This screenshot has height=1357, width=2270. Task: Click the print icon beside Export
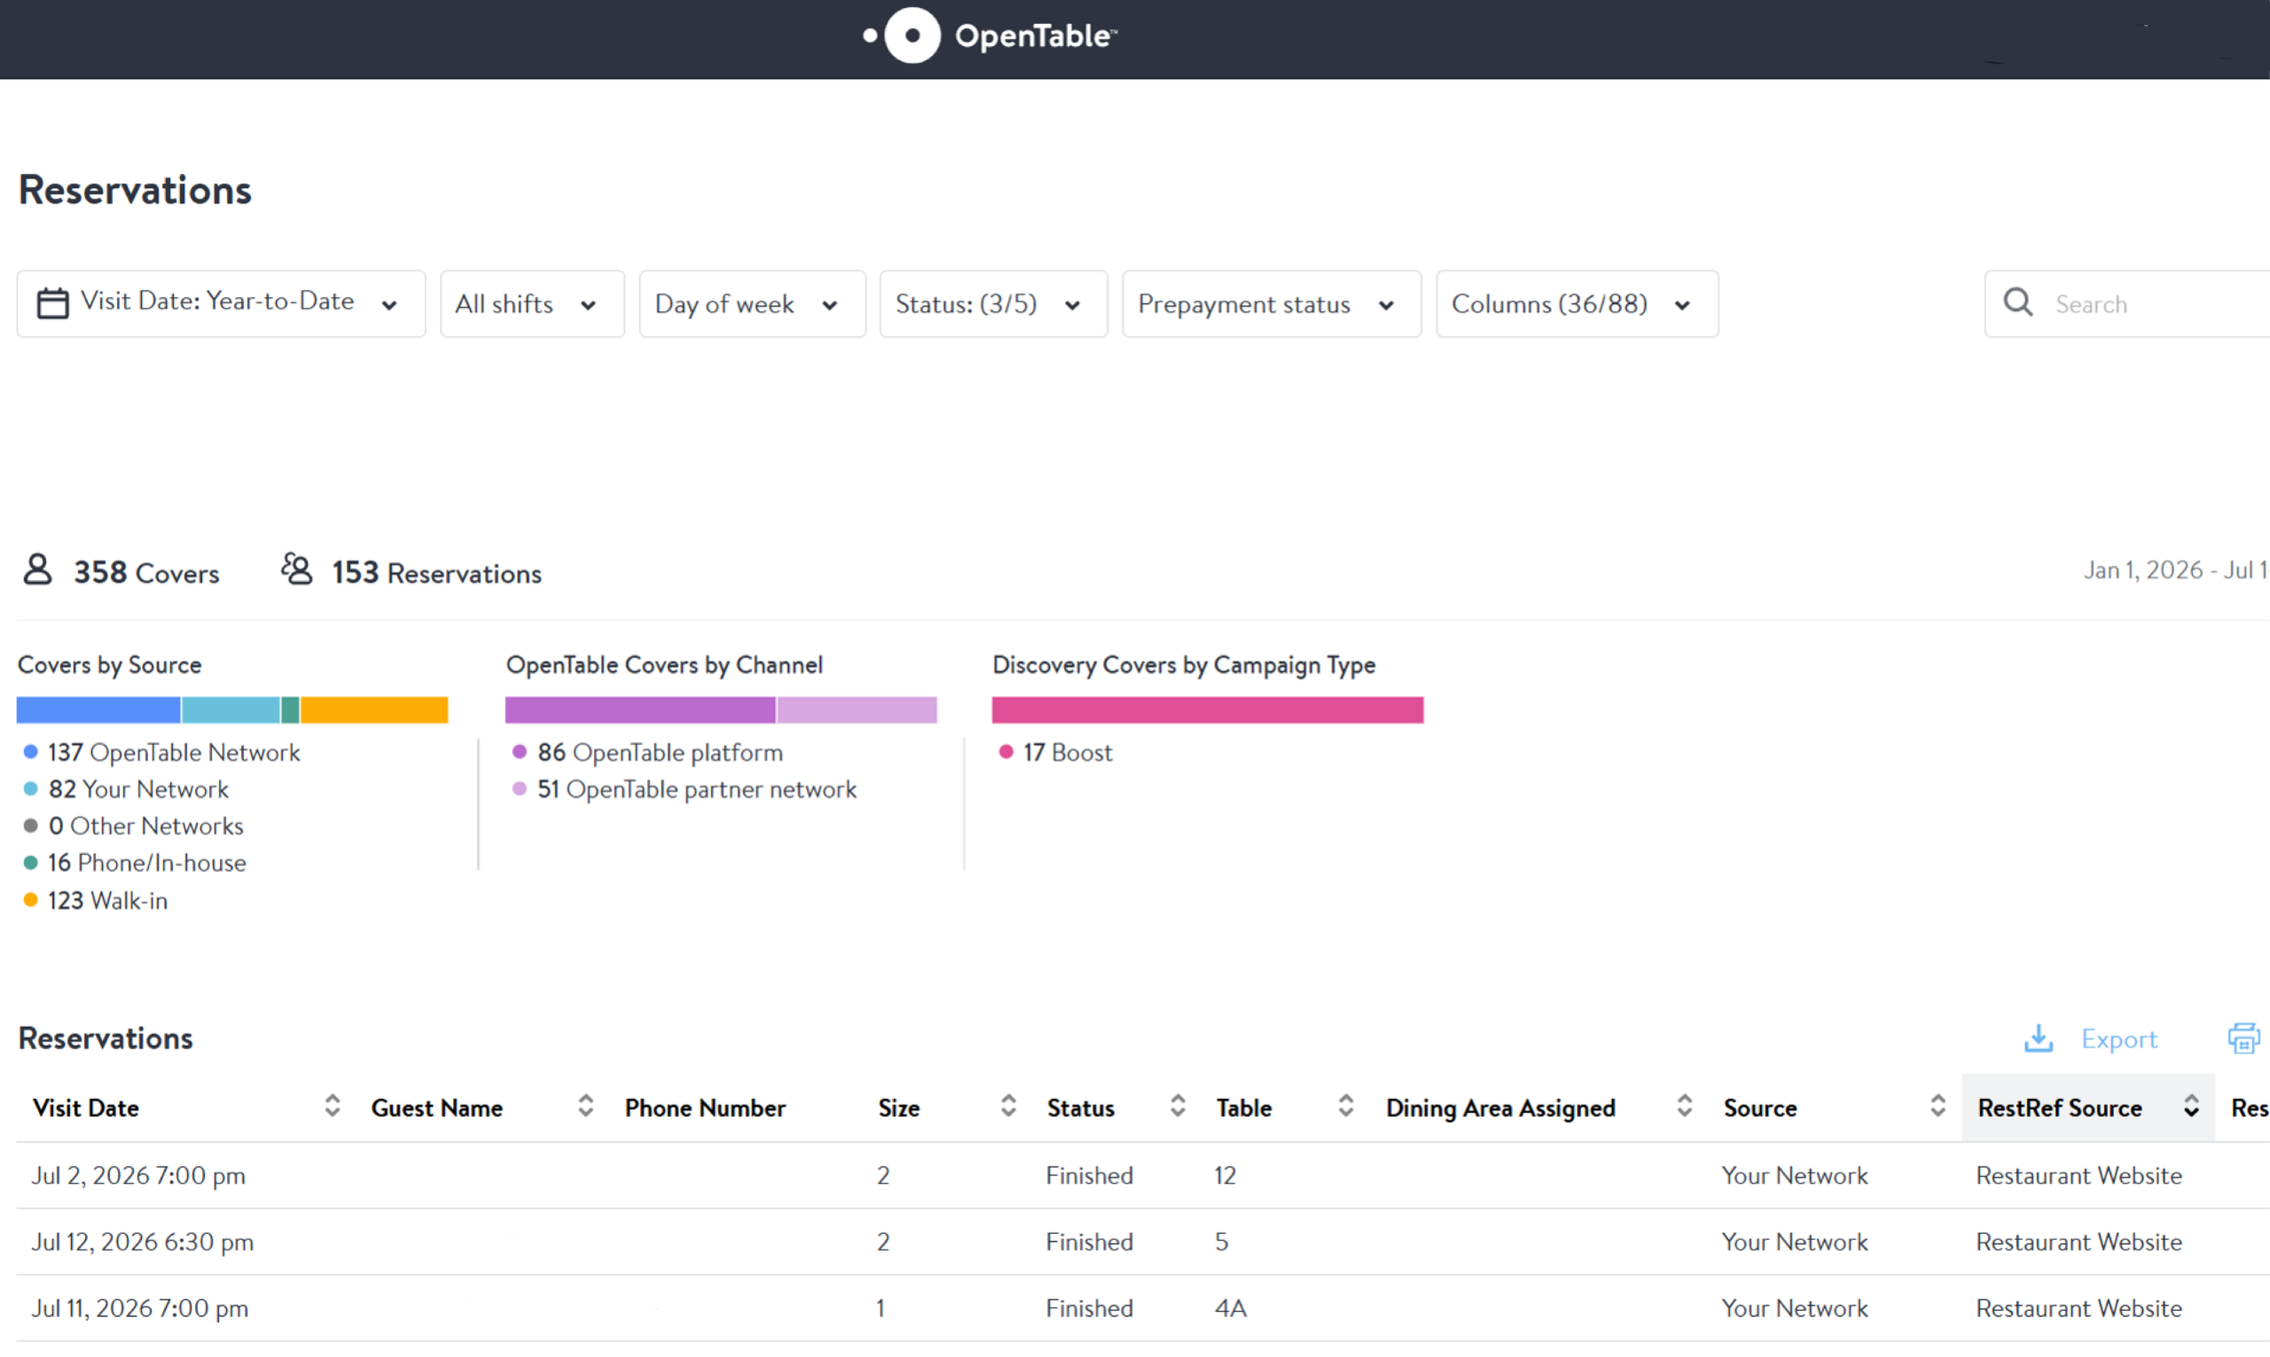click(2243, 1039)
